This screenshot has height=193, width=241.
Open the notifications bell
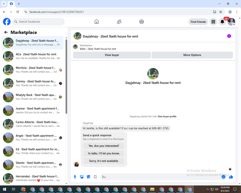pos(222,22)
